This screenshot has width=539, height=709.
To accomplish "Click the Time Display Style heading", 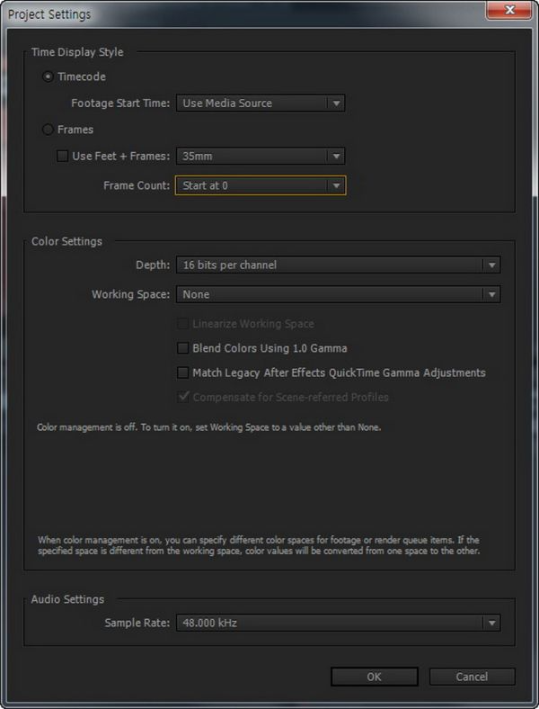I will pyautogui.click(x=77, y=52).
